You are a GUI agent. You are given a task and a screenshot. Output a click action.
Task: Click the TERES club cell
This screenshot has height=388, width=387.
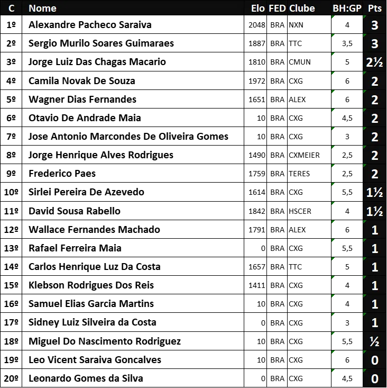[309, 174]
